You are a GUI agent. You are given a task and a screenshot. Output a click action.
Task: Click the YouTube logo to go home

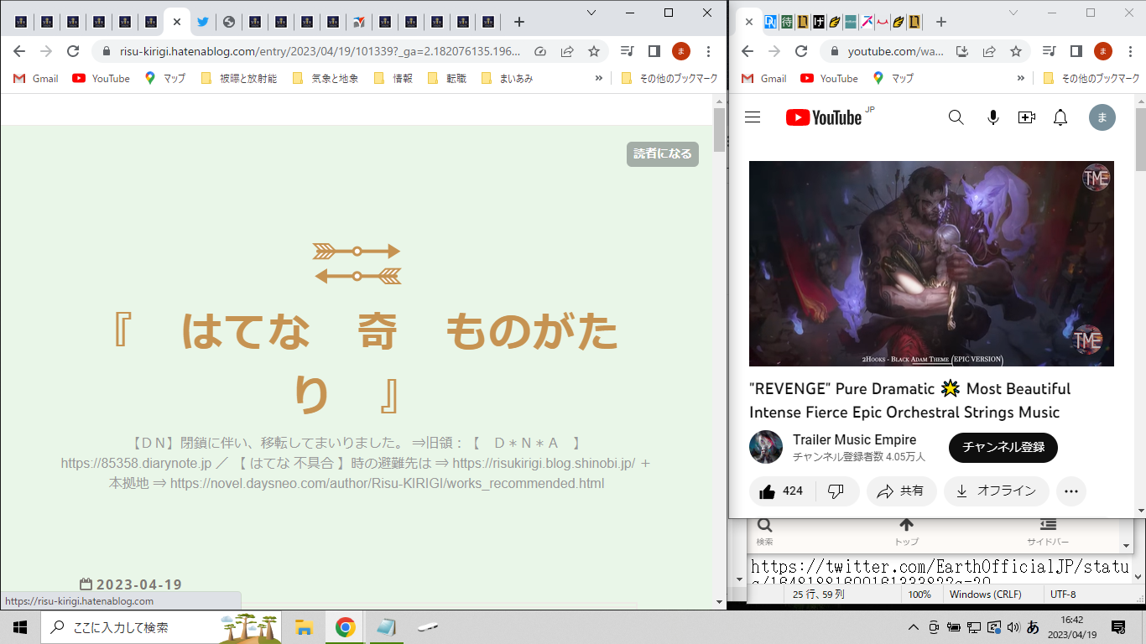point(824,117)
